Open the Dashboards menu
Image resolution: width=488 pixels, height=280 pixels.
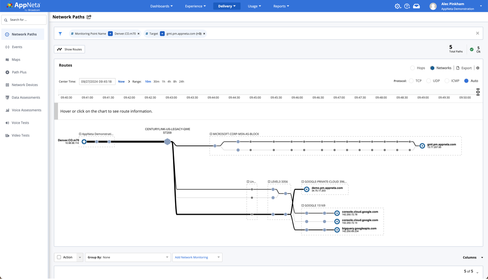[161, 6]
